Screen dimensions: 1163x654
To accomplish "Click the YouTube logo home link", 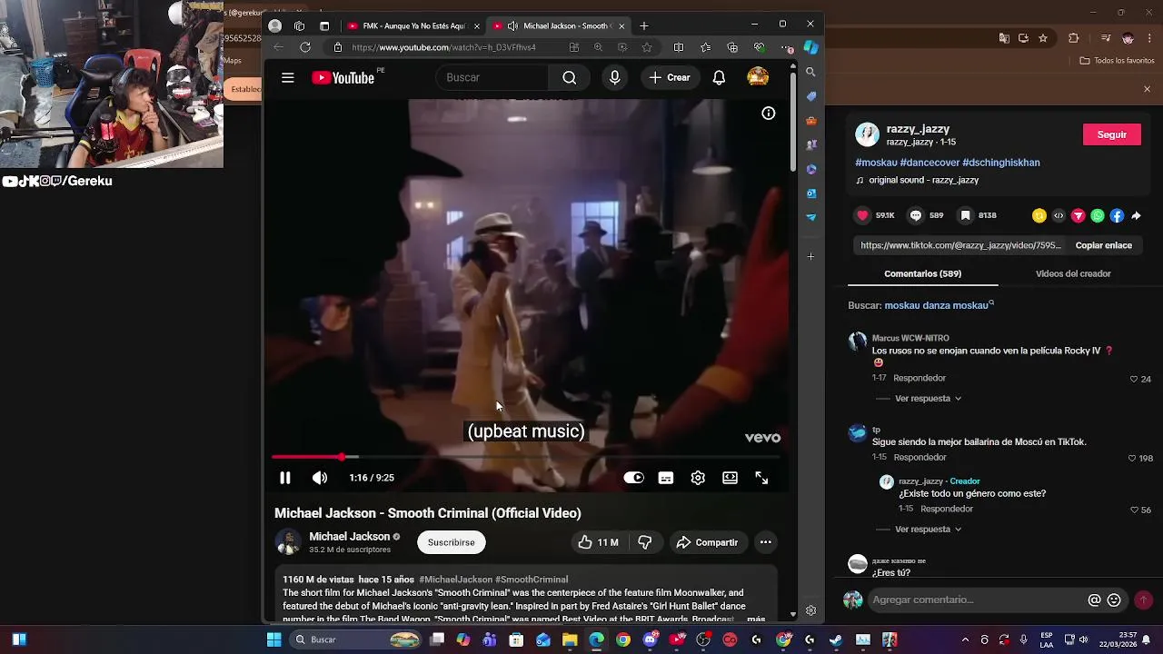I will (343, 78).
